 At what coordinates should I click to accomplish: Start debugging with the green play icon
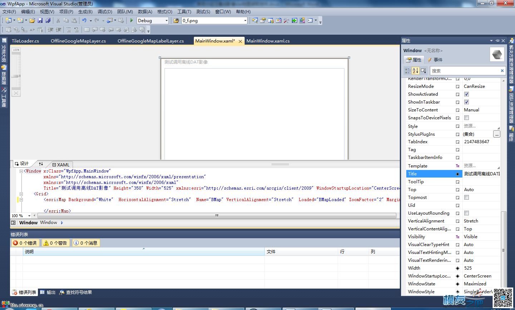click(x=132, y=21)
